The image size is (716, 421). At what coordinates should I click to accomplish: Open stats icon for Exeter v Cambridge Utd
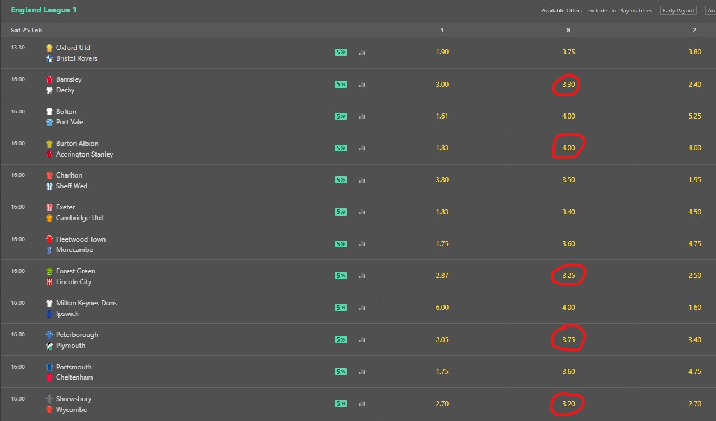(362, 212)
